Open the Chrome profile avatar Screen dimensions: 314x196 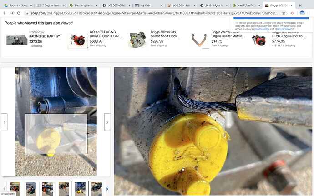[302, 13]
